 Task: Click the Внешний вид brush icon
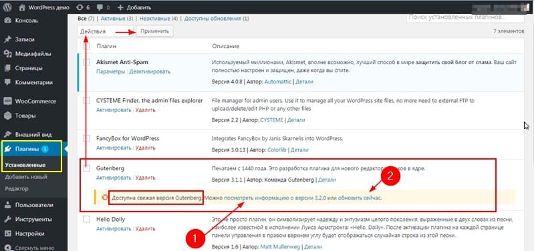click(x=7, y=134)
